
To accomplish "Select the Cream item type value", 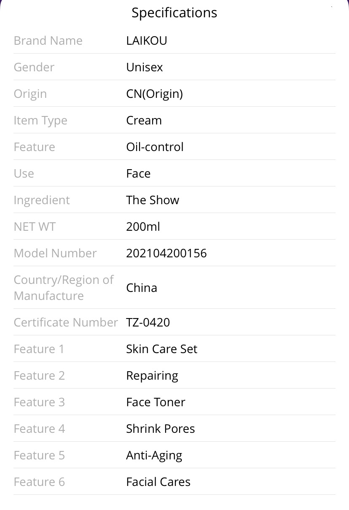I will click(144, 120).
